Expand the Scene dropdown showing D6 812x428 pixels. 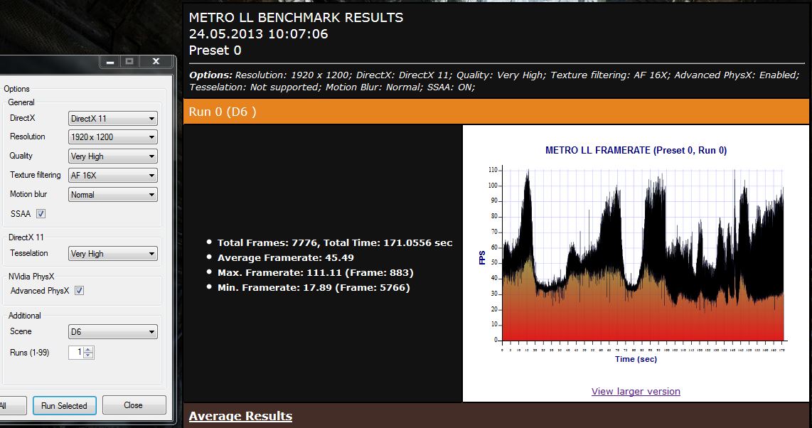pos(113,332)
